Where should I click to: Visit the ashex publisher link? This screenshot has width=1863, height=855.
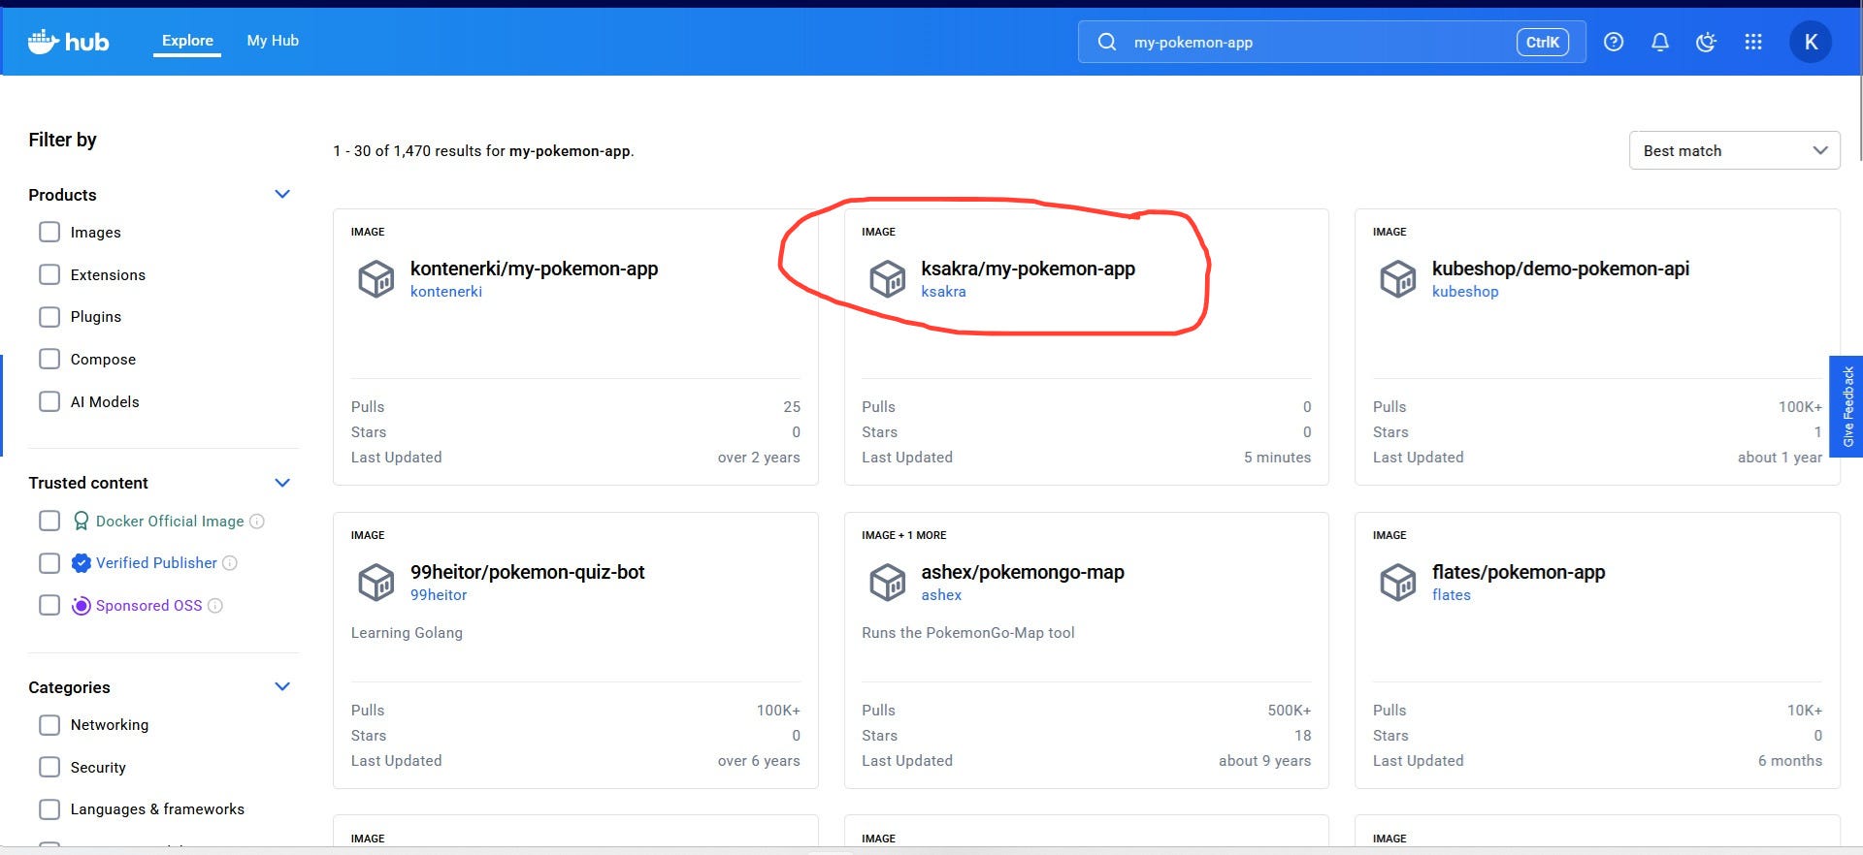(941, 595)
